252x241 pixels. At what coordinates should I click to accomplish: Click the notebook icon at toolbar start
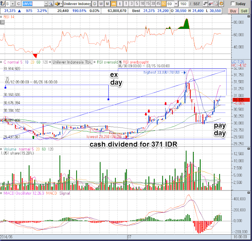coord(3,3)
